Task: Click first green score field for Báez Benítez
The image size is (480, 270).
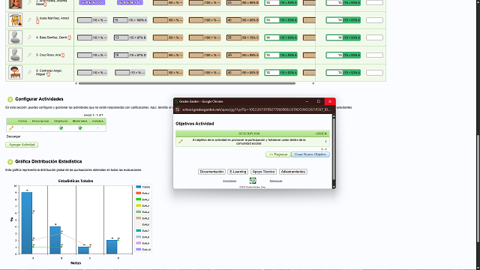Action: (x=272, y=37)
